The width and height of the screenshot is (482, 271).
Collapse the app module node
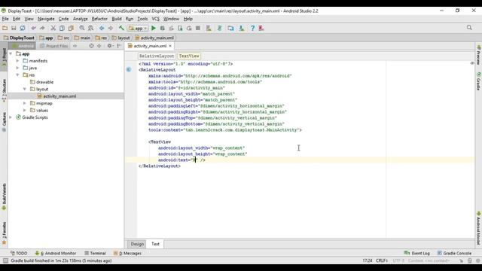11,53
